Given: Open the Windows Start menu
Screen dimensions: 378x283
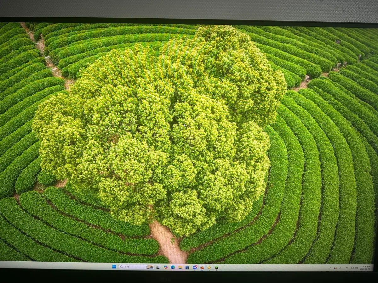Looking at the screenshot, I should coord(114,267).
